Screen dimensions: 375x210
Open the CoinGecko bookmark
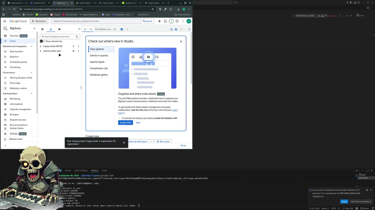[42, 15]
